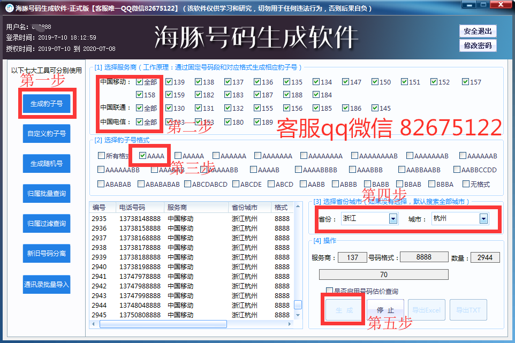515x343 pixels.
Task: Open the 生成豹子号 tool
Action: pos(47,103)
